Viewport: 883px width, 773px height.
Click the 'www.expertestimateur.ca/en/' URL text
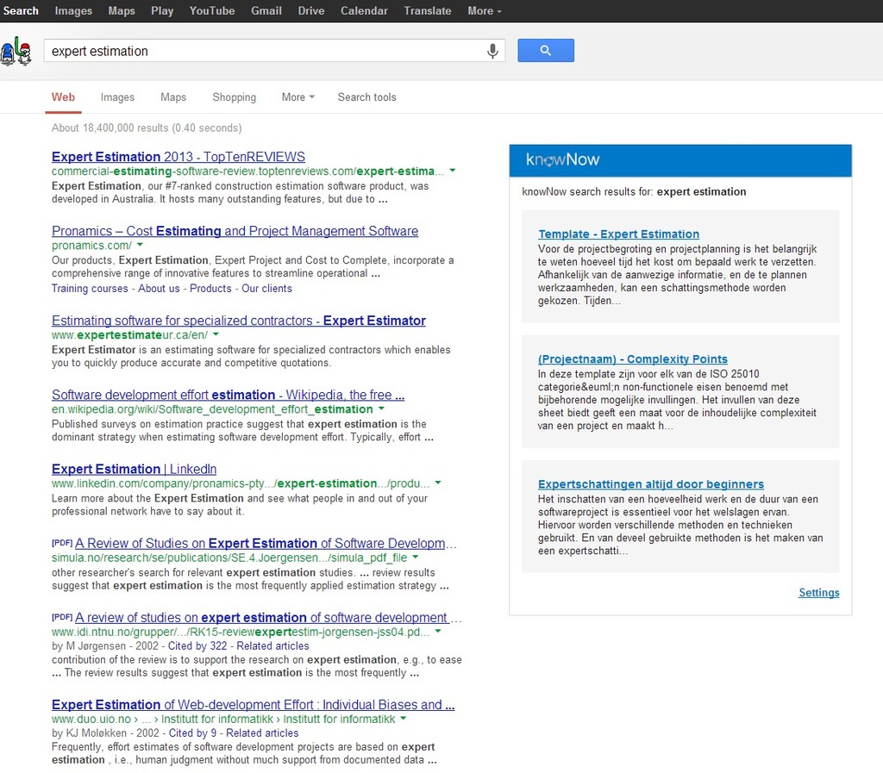(x=129, y=334)
